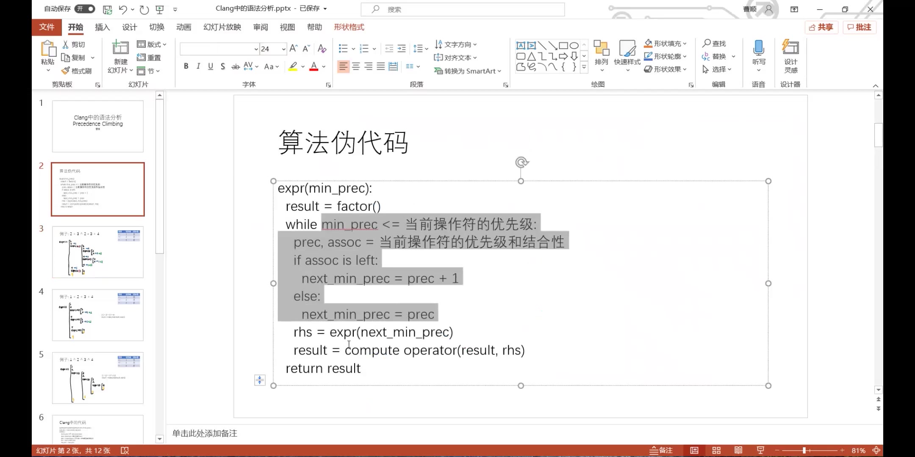Click Reset (重置) slide button
This screenshot has width=915, height=457.
149,58
